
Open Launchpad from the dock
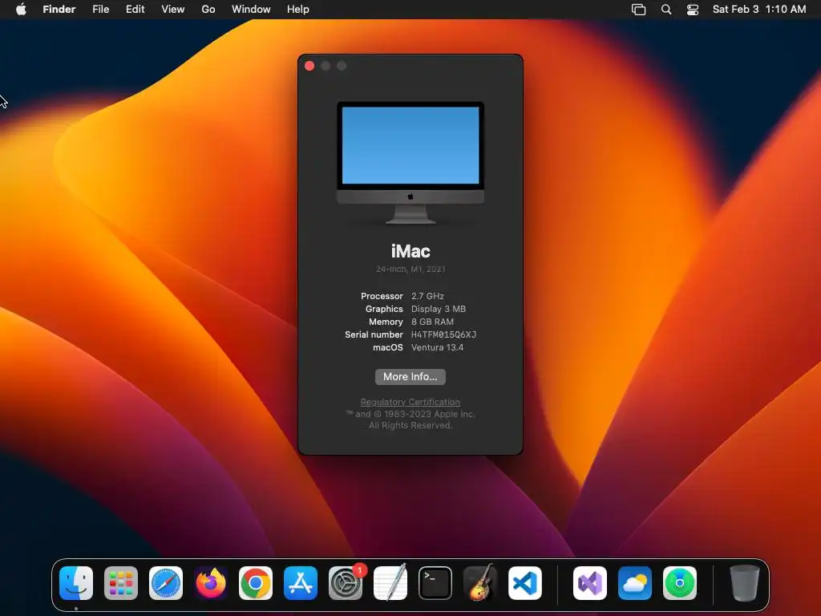(x=121, y=583)
